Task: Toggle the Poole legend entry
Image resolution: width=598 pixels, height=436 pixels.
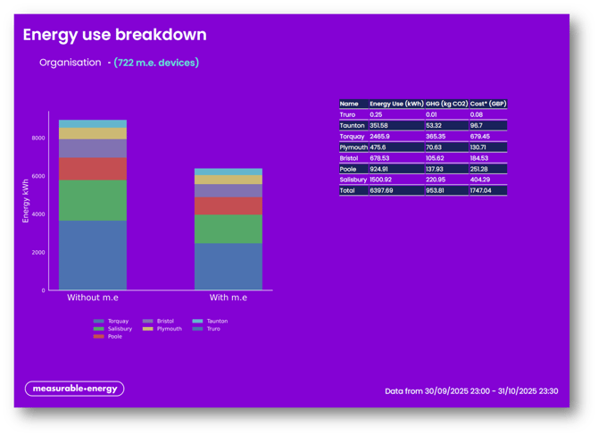Action: 114,337
